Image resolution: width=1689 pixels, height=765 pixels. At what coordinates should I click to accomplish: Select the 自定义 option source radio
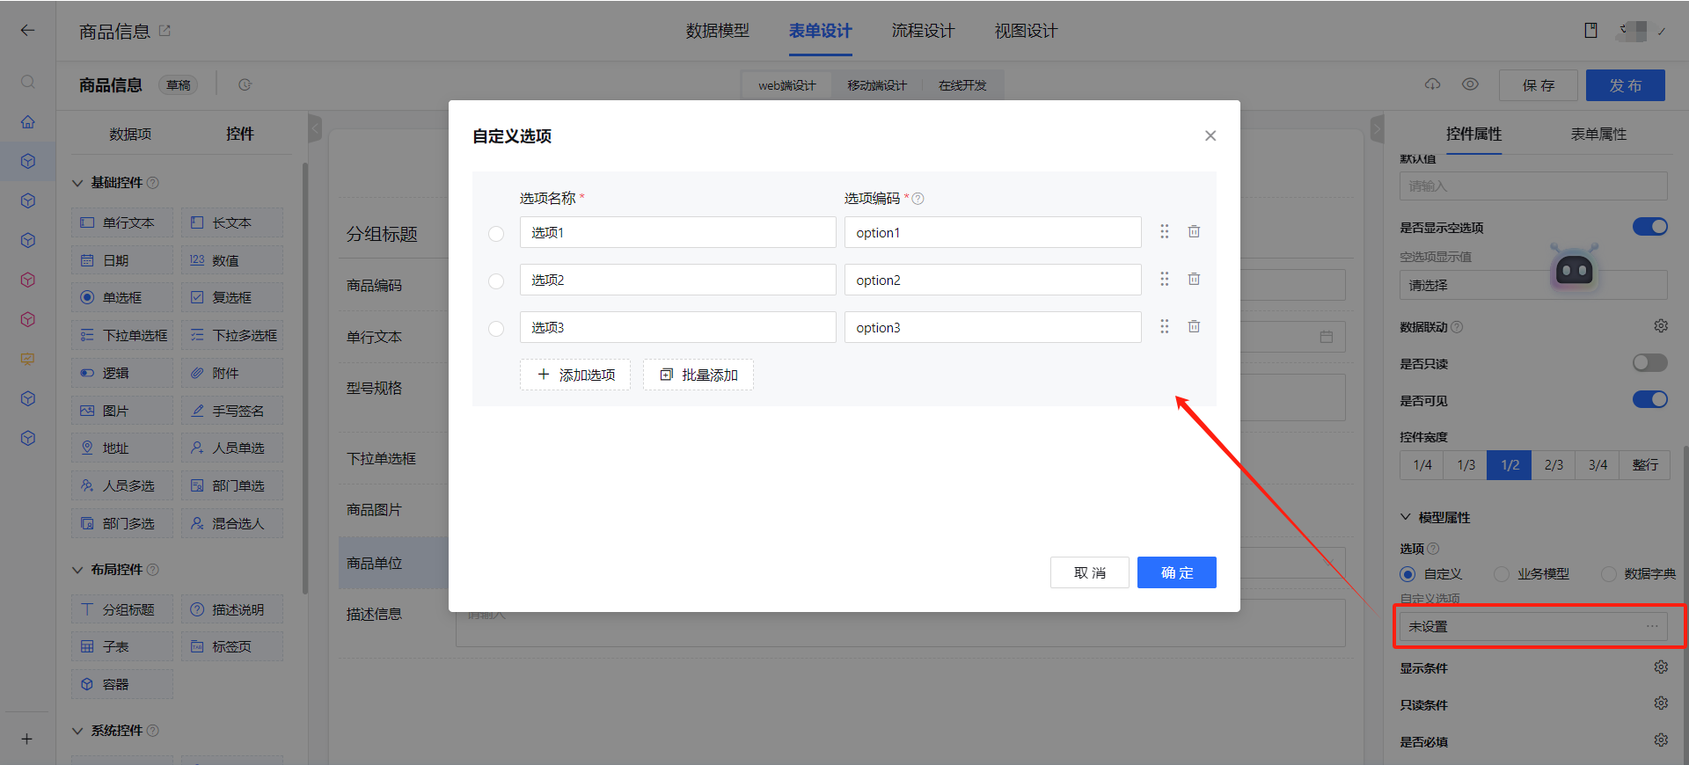[x=1407, y=574]
